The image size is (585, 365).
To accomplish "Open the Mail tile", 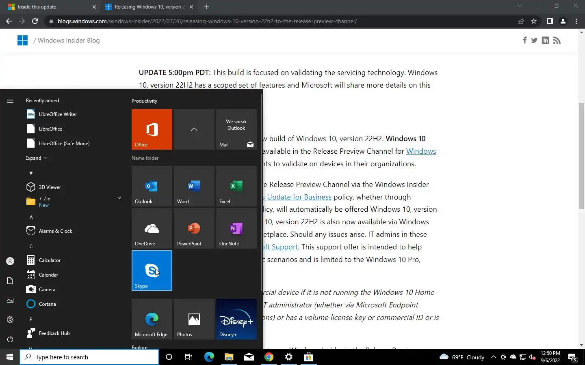I will [x=236, y=129].
